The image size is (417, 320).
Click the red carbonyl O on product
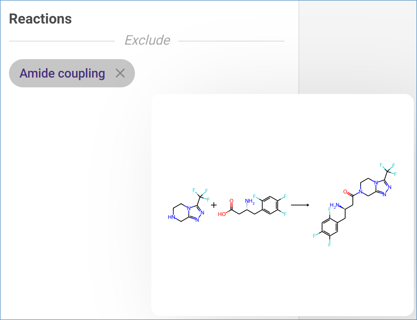(x=345, y=192)
